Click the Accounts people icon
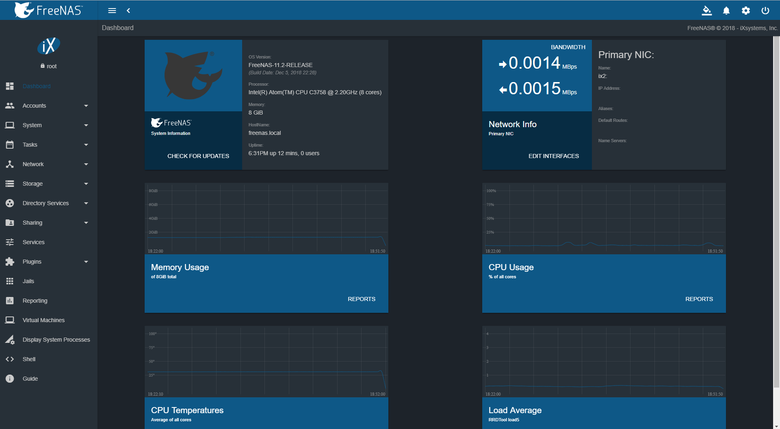This screenshot has width=780, height=429. 10,106
